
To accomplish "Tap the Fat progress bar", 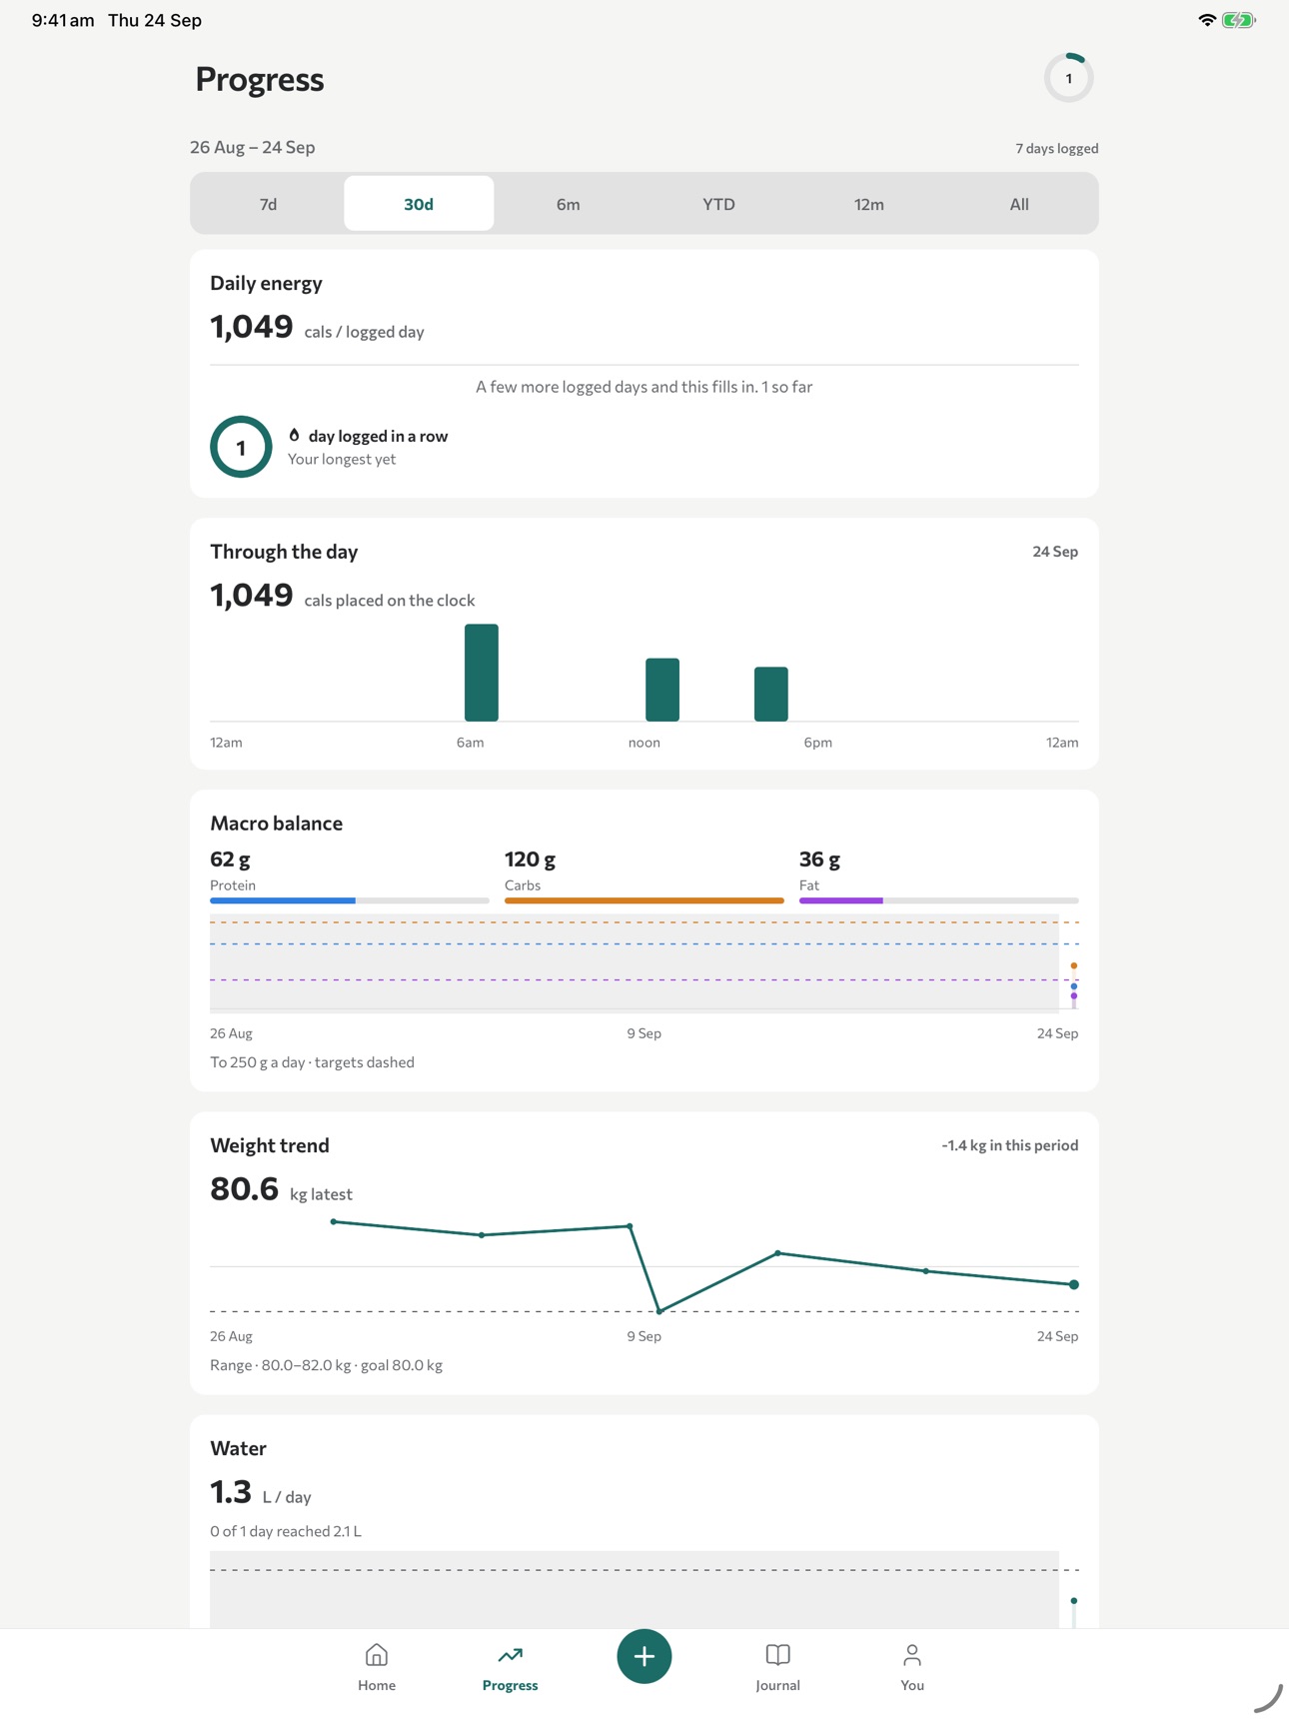I will tap(939, 900).
